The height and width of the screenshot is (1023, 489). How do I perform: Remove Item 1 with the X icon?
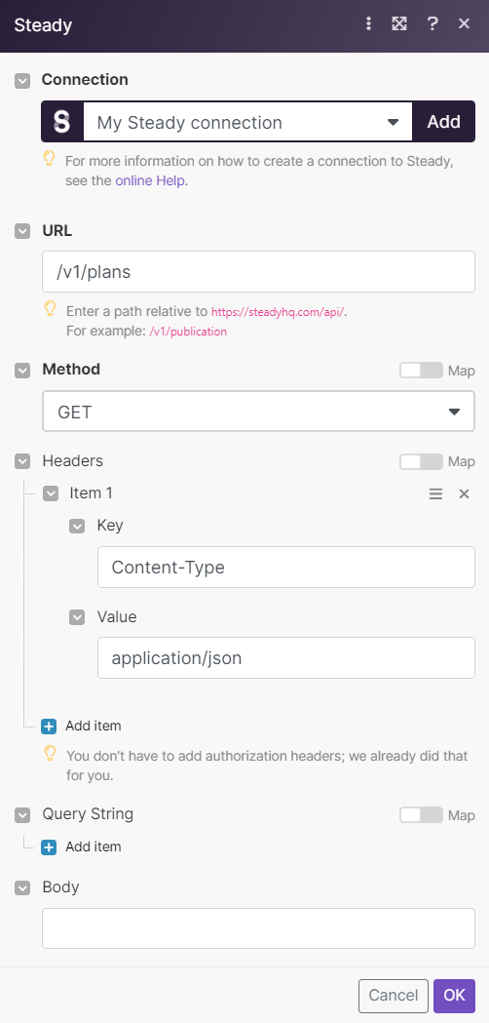tap(465, 493)
